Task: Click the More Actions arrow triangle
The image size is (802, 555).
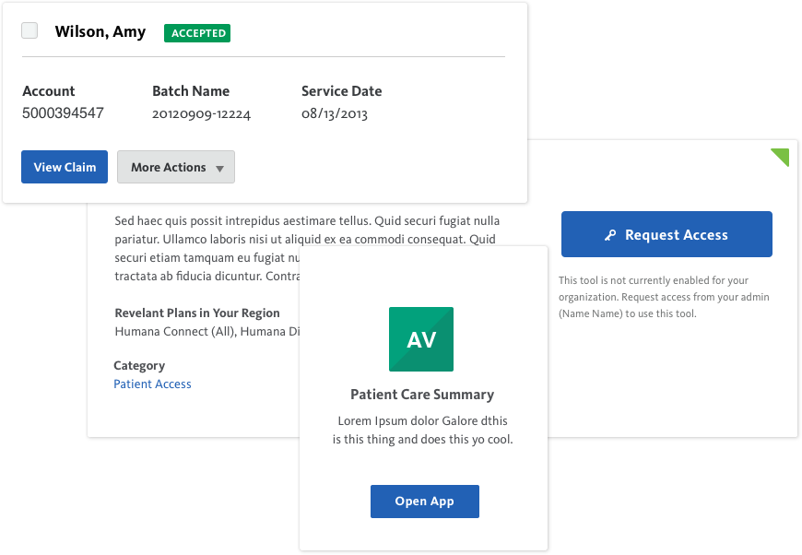Action: click(220, 169)
